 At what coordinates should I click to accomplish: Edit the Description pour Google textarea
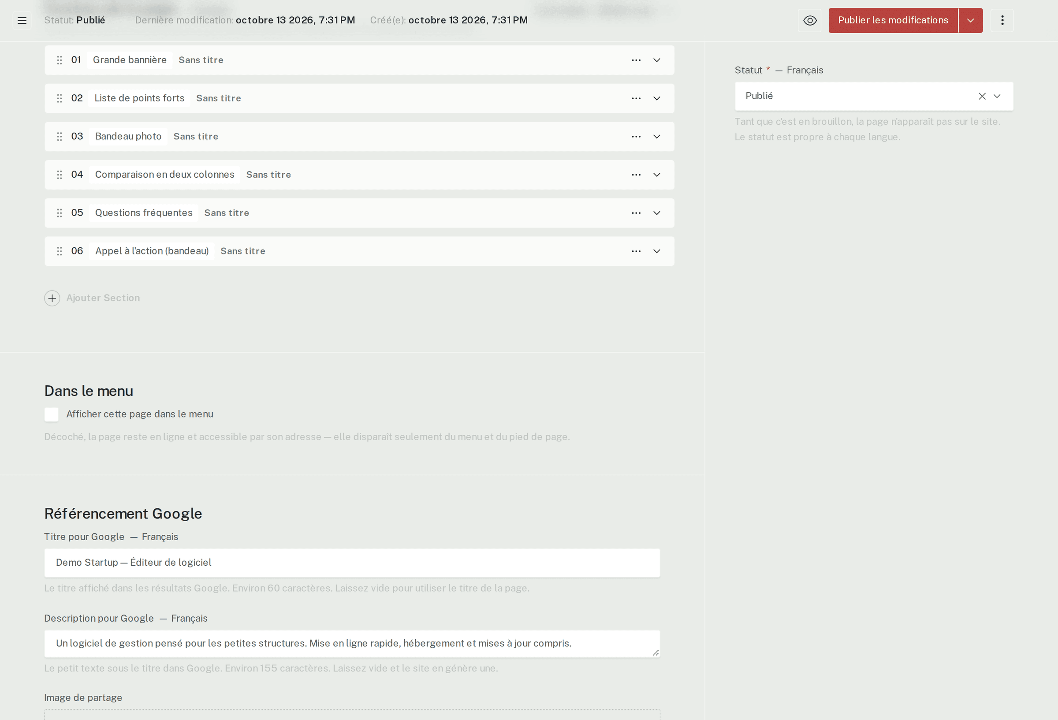coord(352,644)
